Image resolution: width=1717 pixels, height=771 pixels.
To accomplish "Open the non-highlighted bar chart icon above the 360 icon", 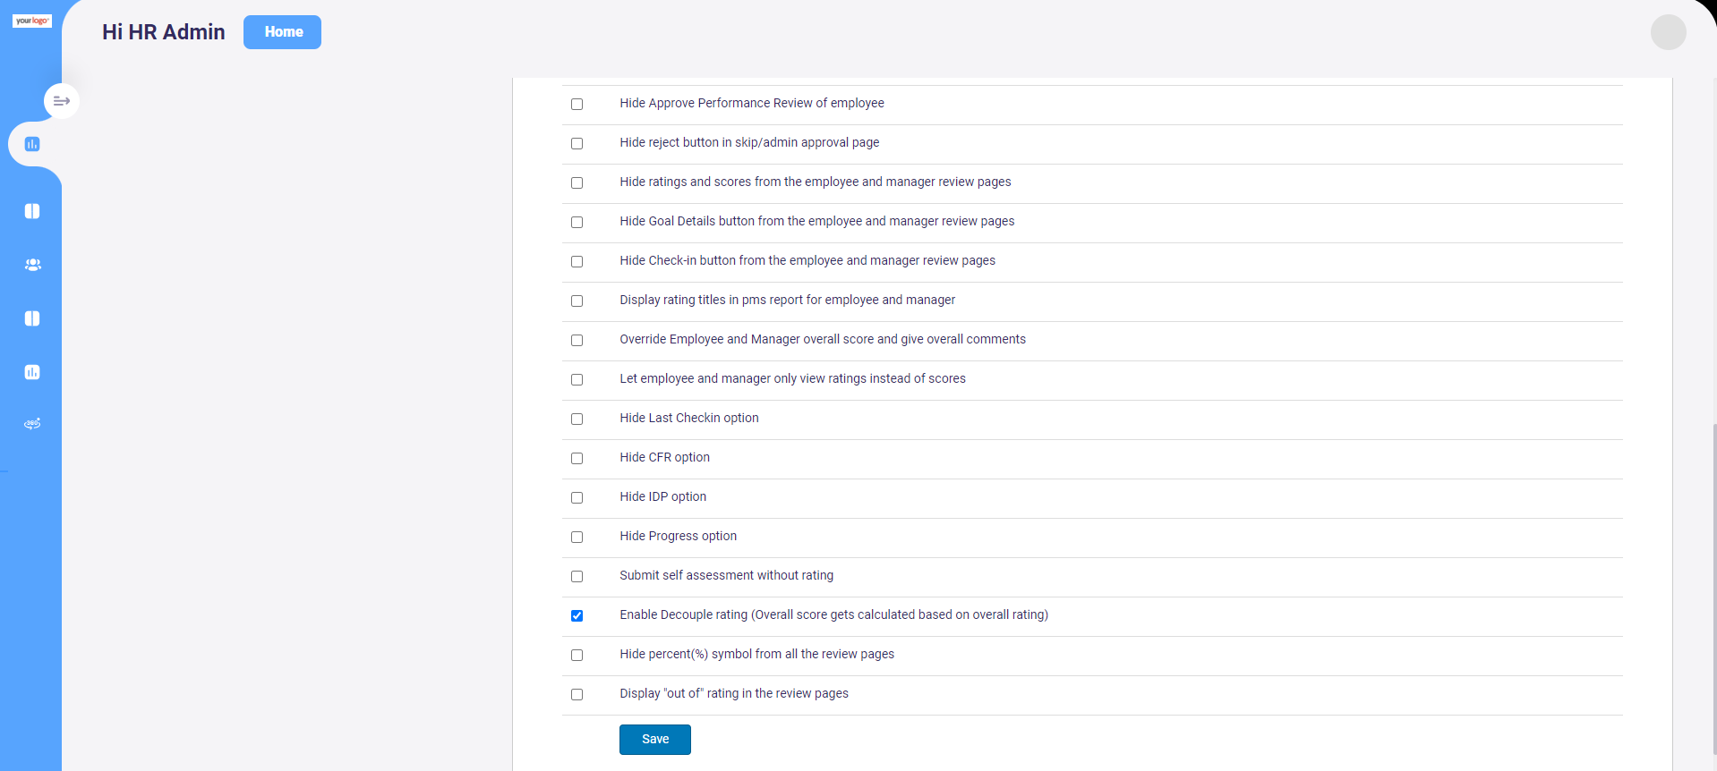I will pyautogui.click(x=32, y=372).
